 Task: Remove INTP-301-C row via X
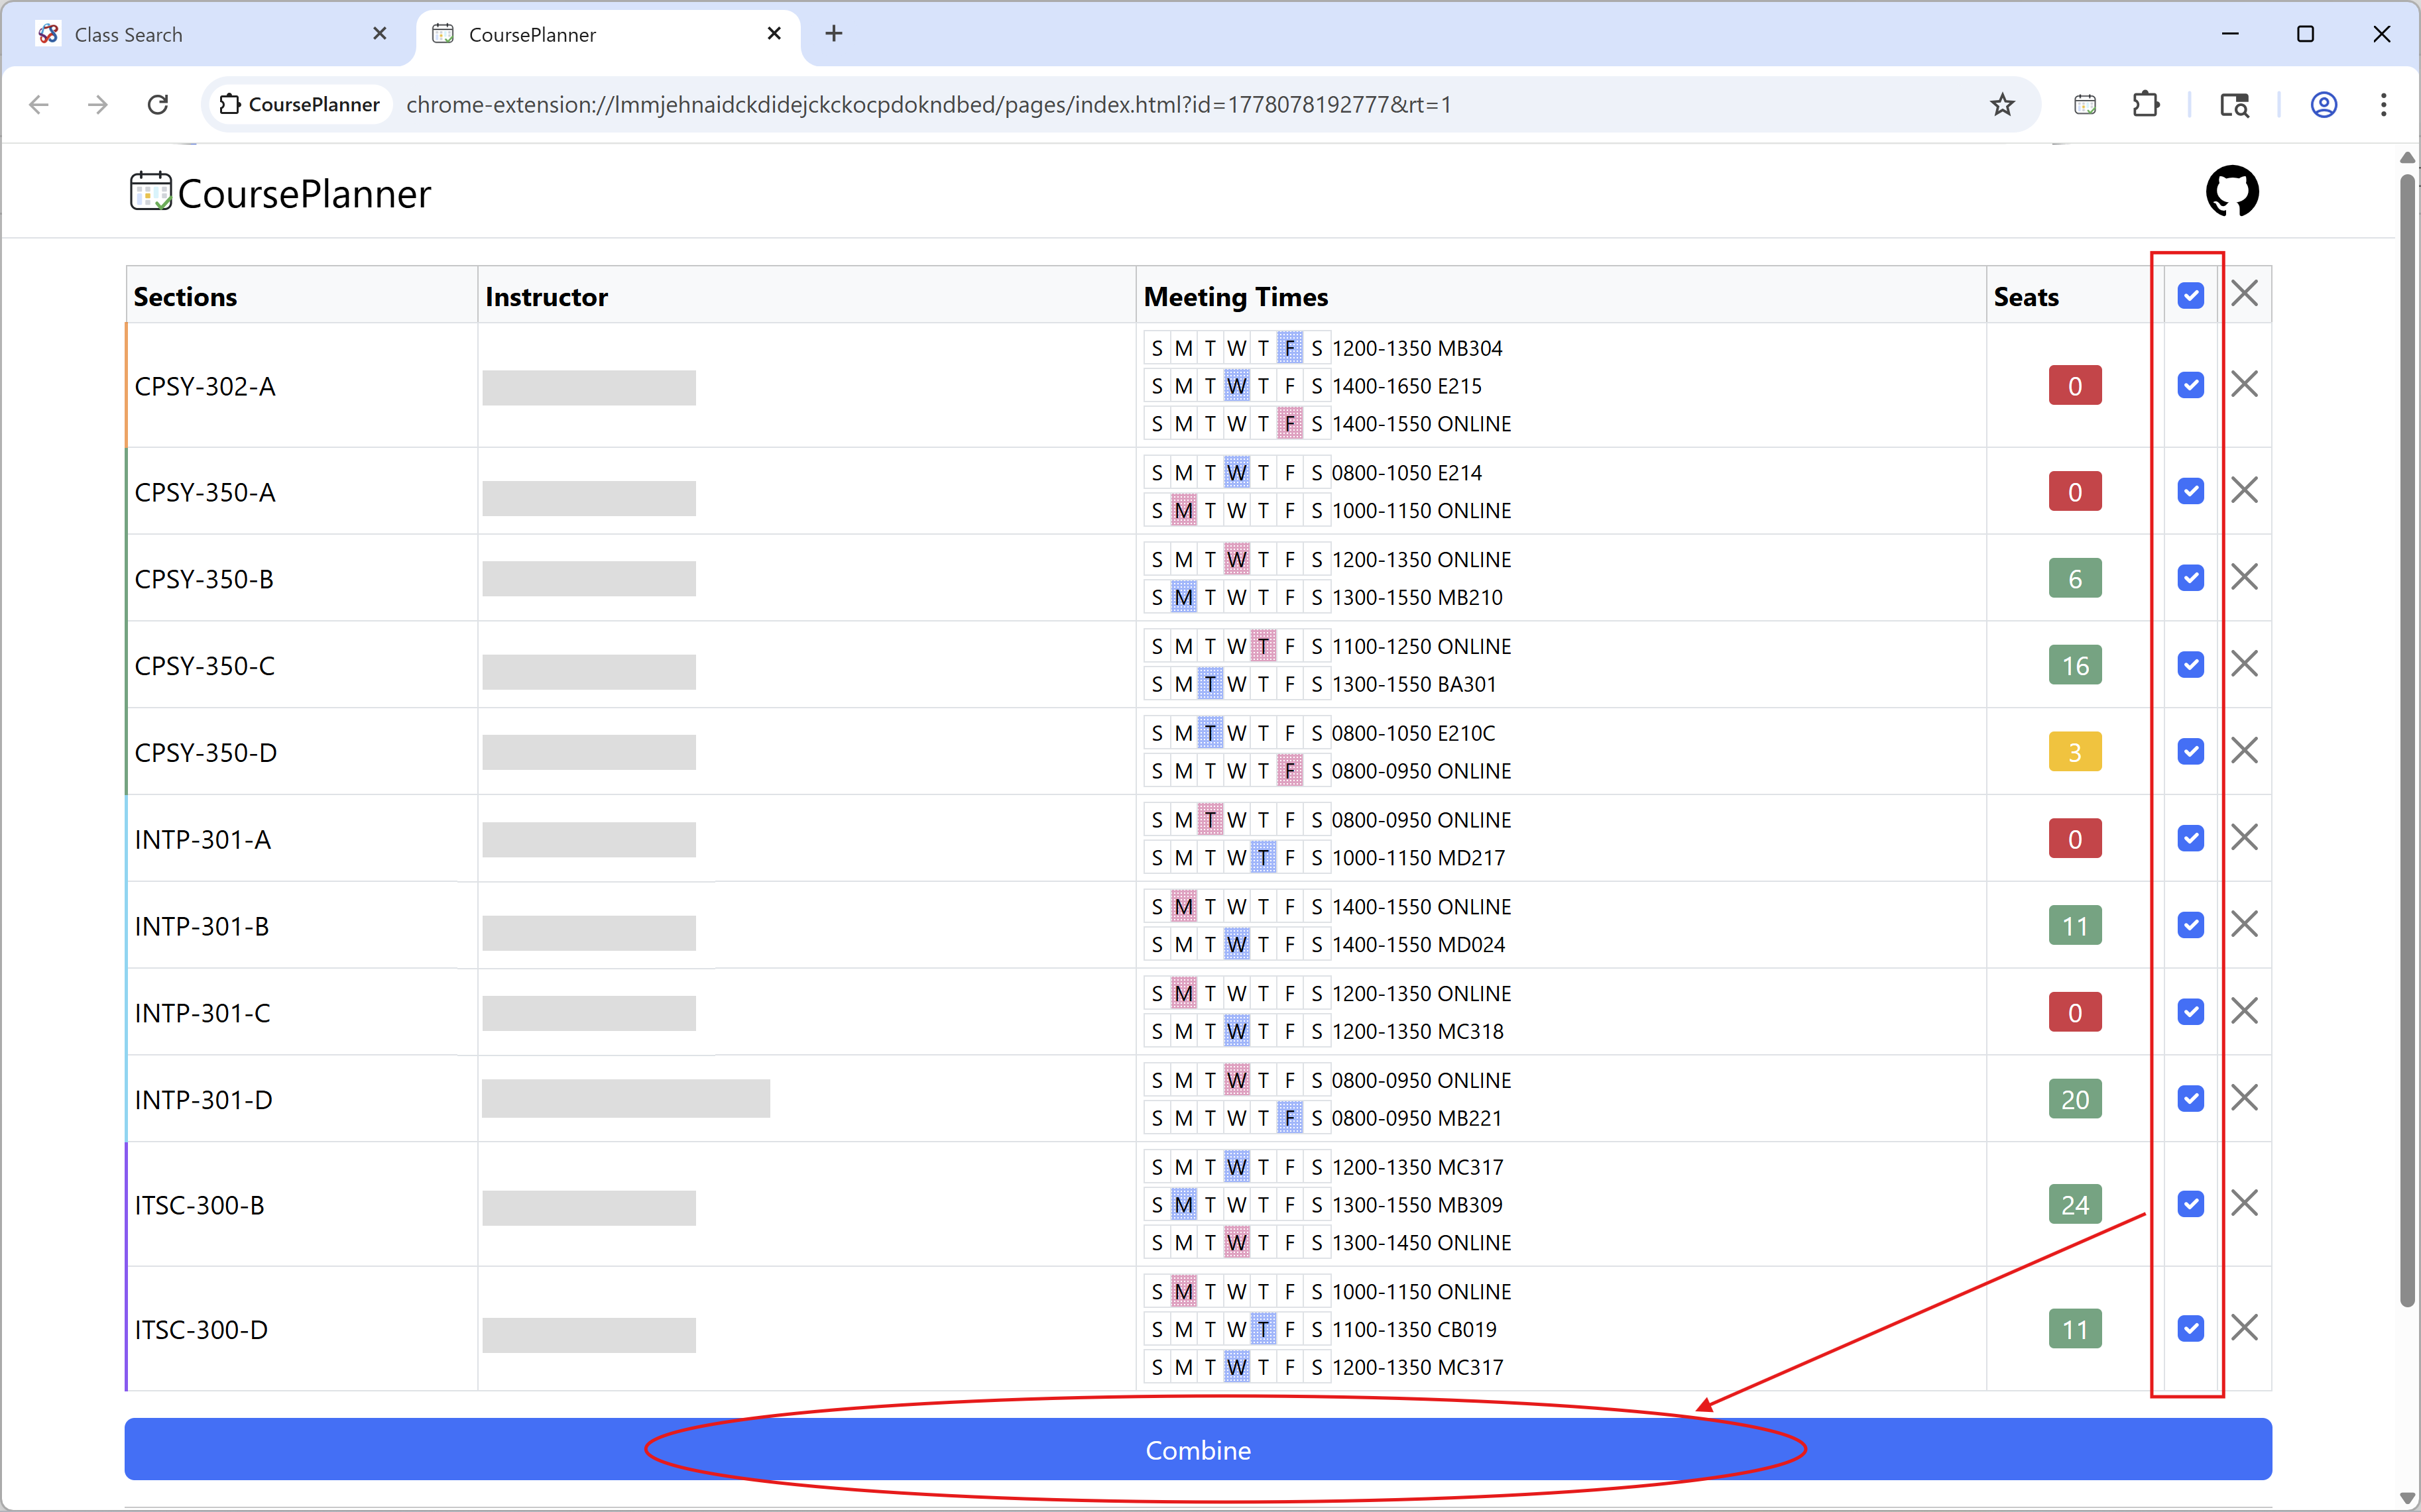pos(2244,1011)
